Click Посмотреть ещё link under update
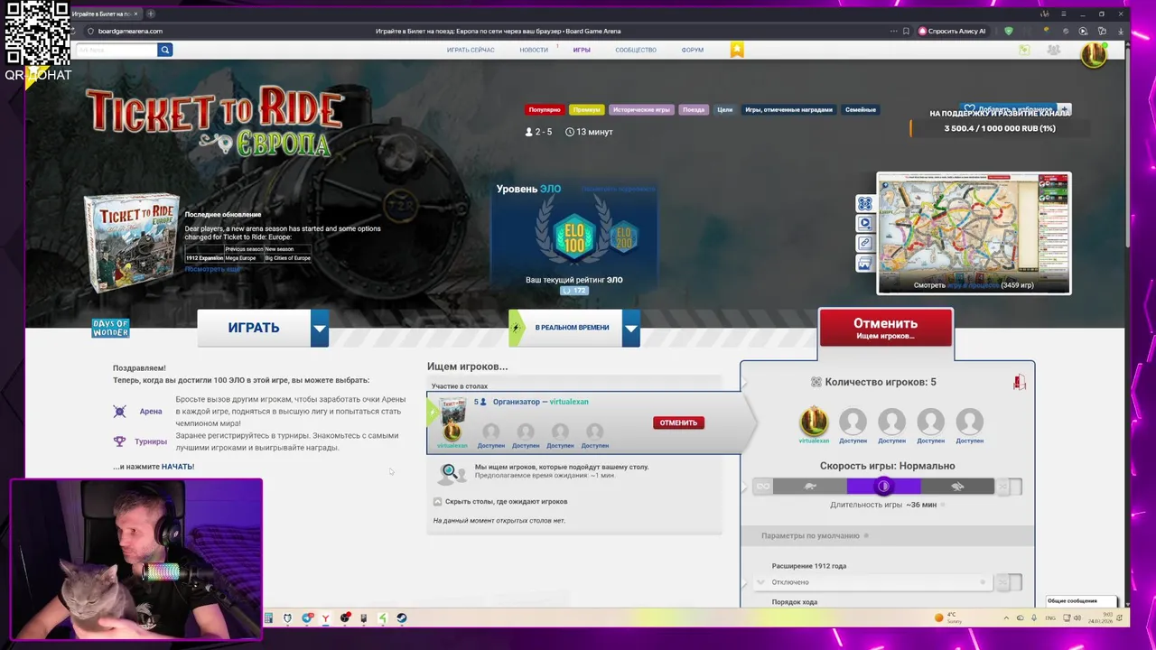 pyautogui.click(x=212, y=269)
